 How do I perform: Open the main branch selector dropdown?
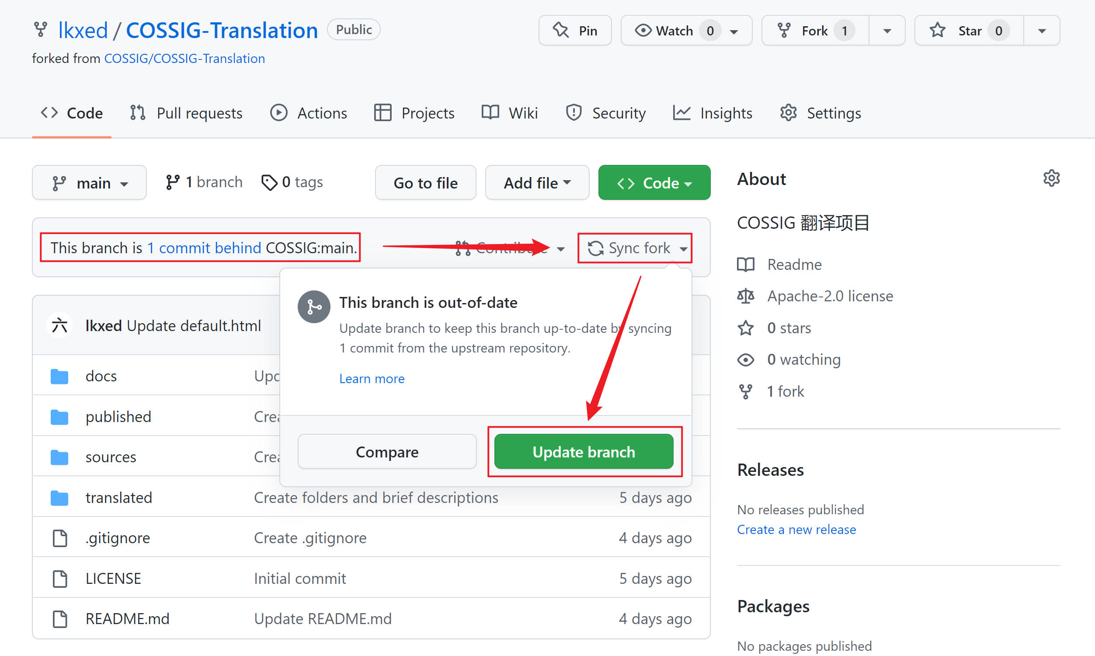click(x=89, y=182)
